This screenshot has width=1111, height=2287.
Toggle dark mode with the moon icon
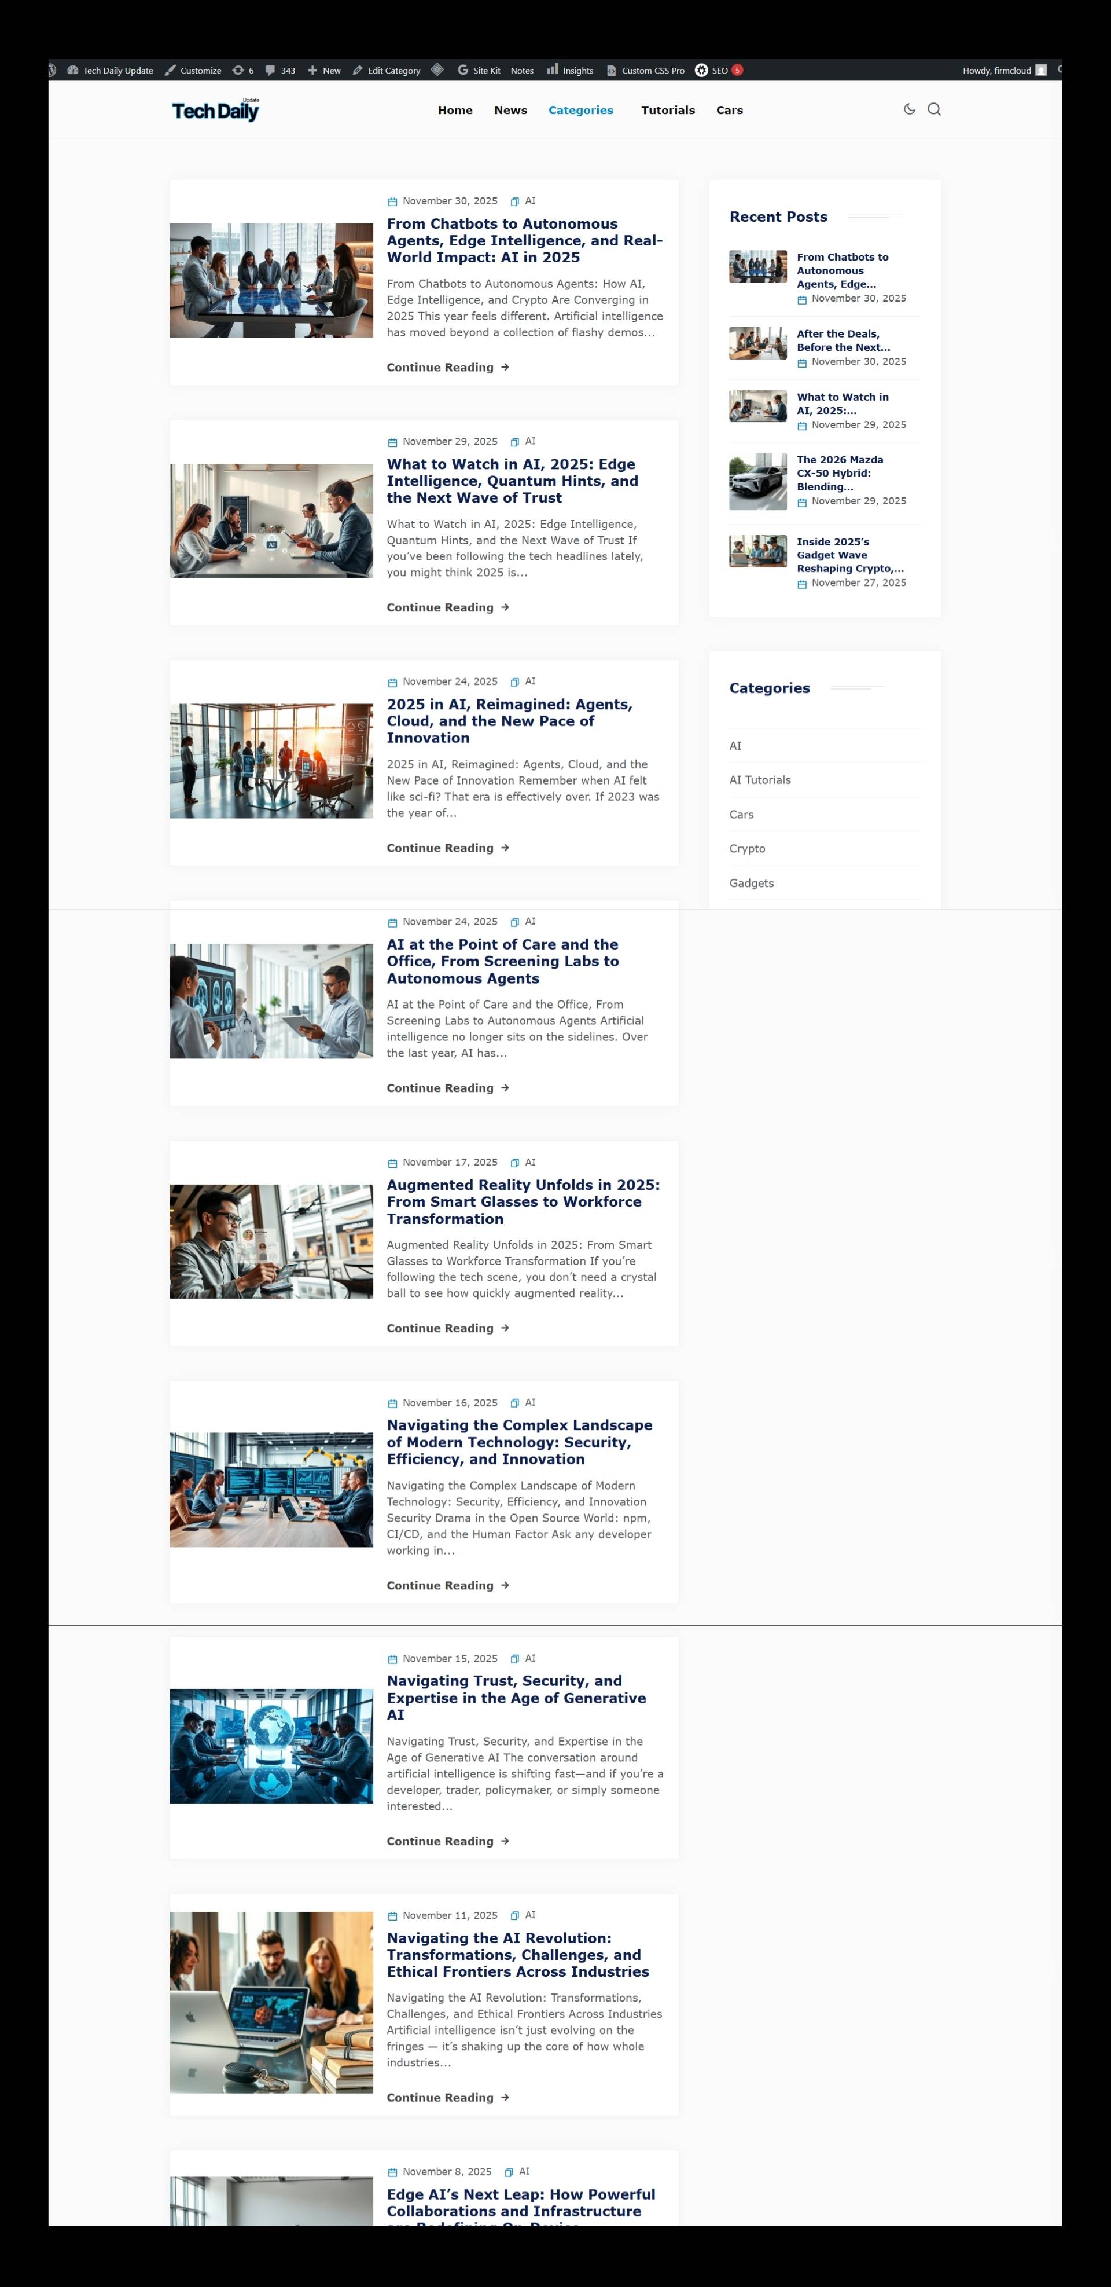[910, 109]
